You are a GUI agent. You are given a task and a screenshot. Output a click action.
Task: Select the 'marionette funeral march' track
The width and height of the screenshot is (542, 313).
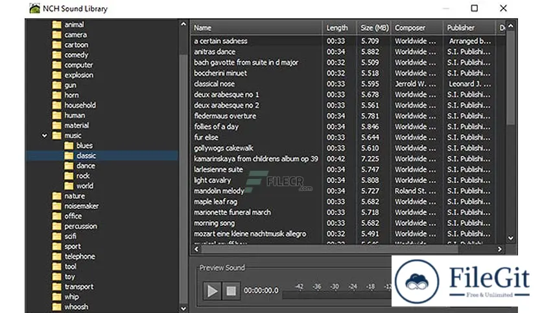(x=348, y=212)
